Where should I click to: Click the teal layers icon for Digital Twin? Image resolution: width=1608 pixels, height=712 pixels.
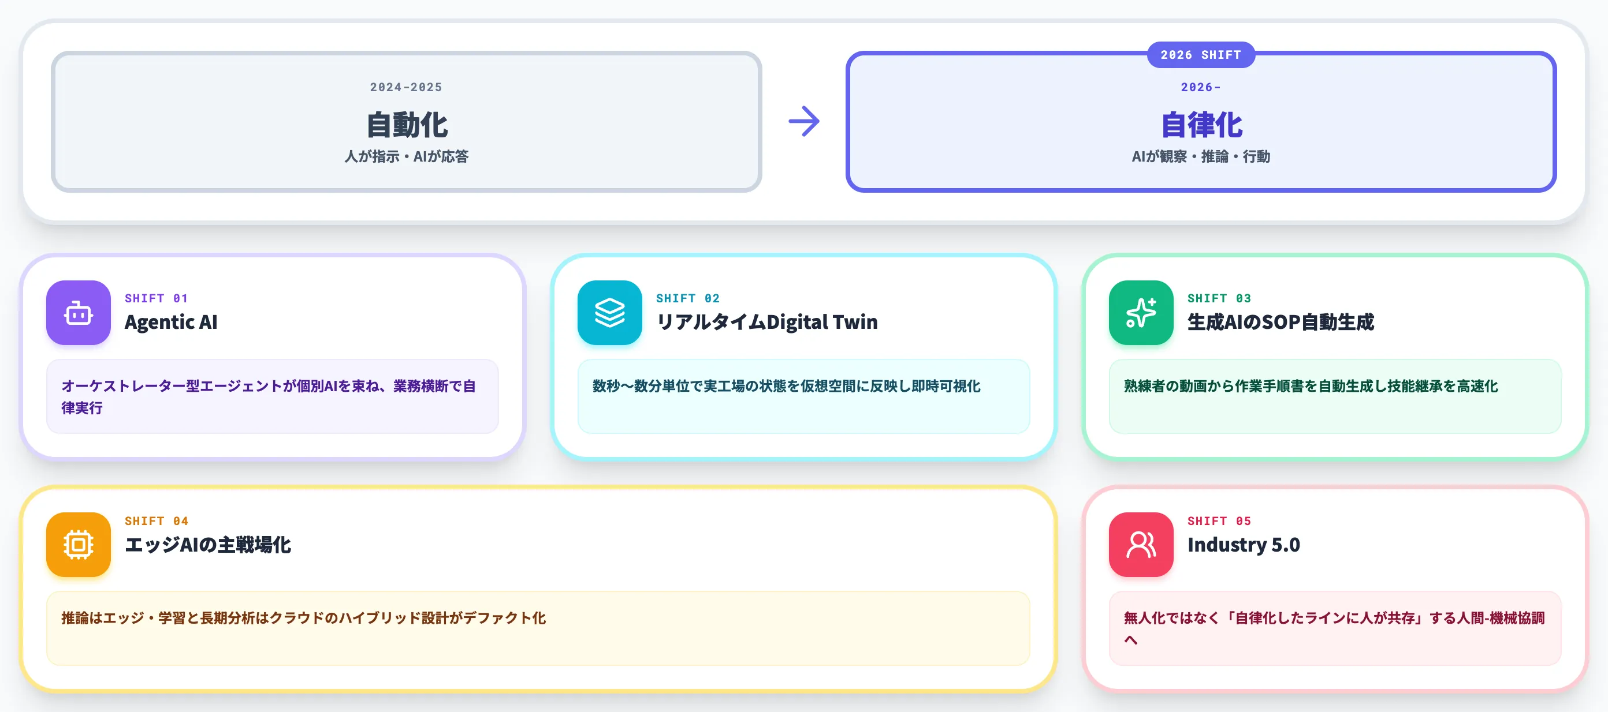point(609,312)
